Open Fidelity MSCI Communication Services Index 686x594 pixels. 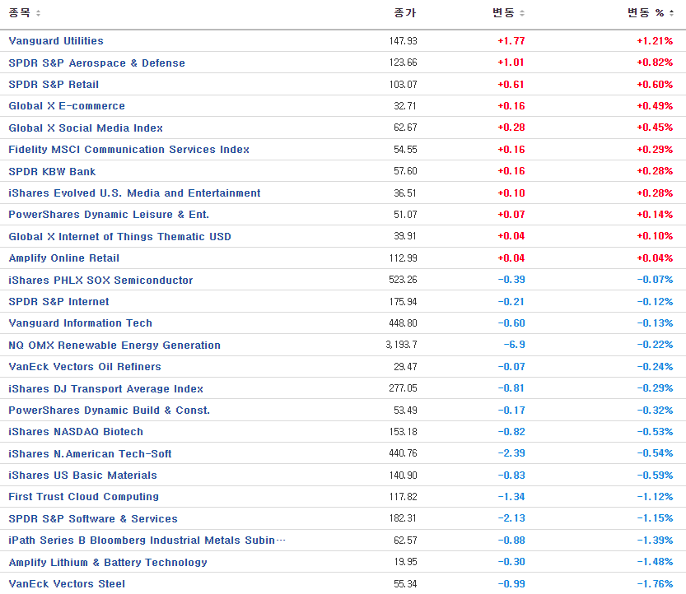coord(128,150)
